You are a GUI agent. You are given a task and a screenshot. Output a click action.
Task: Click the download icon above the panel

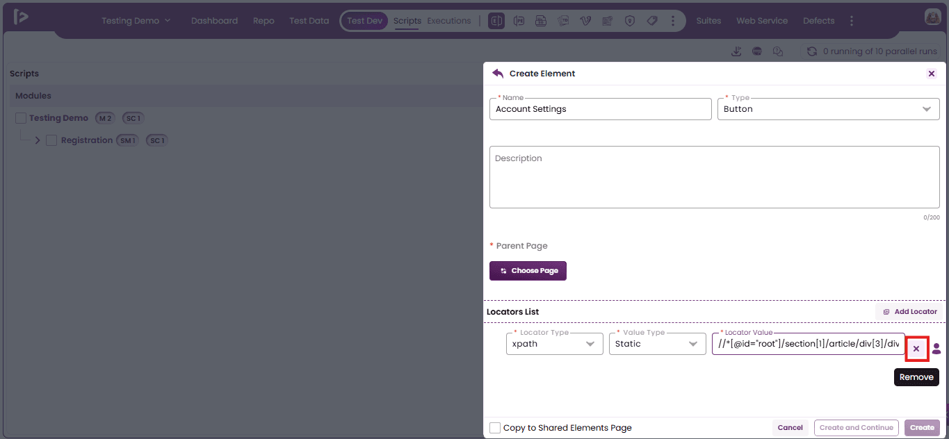click(x=736, y=51)
